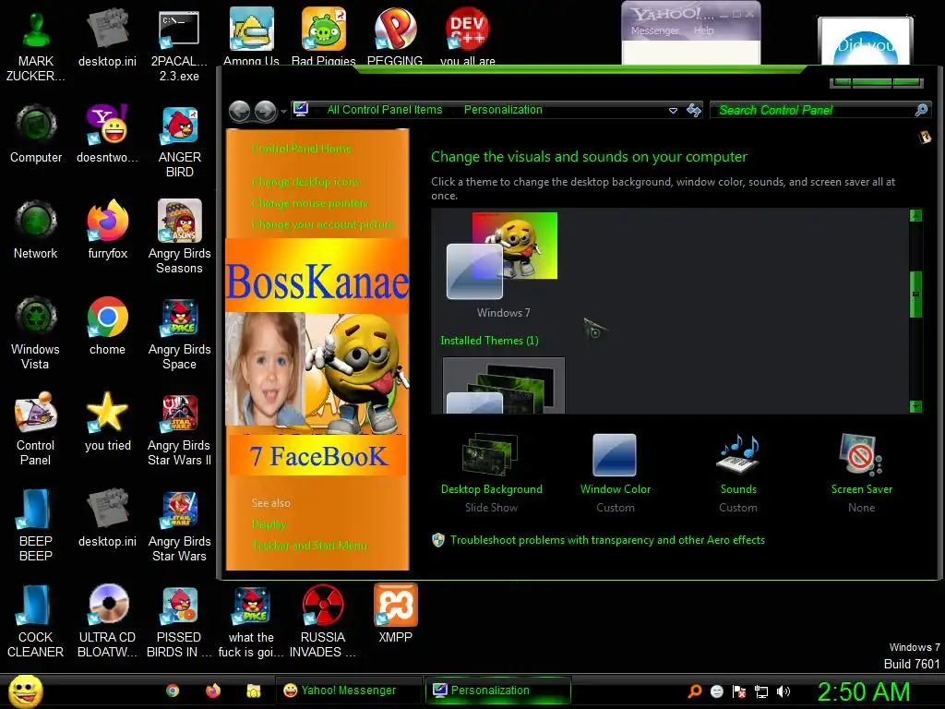Viewport: 945px width, 709px height.
Task: Click the Personalization breadcrumb segment
Action: tap(503, 110)
